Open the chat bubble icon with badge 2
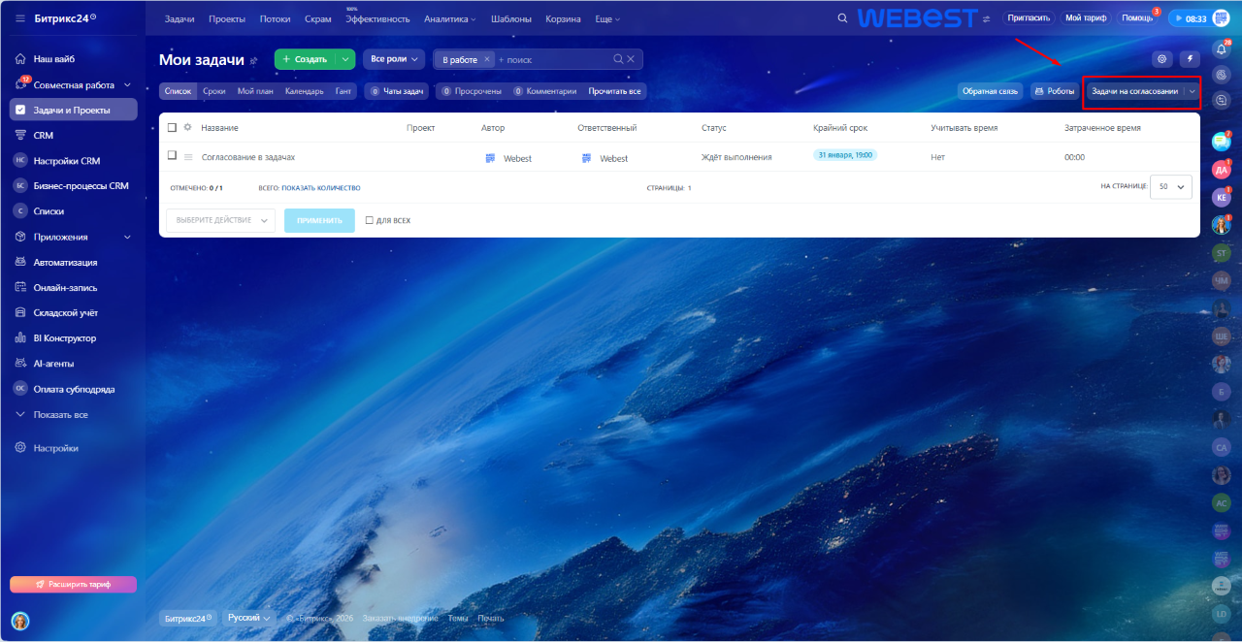The height and width of the screenshot is (642, 1242). coord(1222,143)
